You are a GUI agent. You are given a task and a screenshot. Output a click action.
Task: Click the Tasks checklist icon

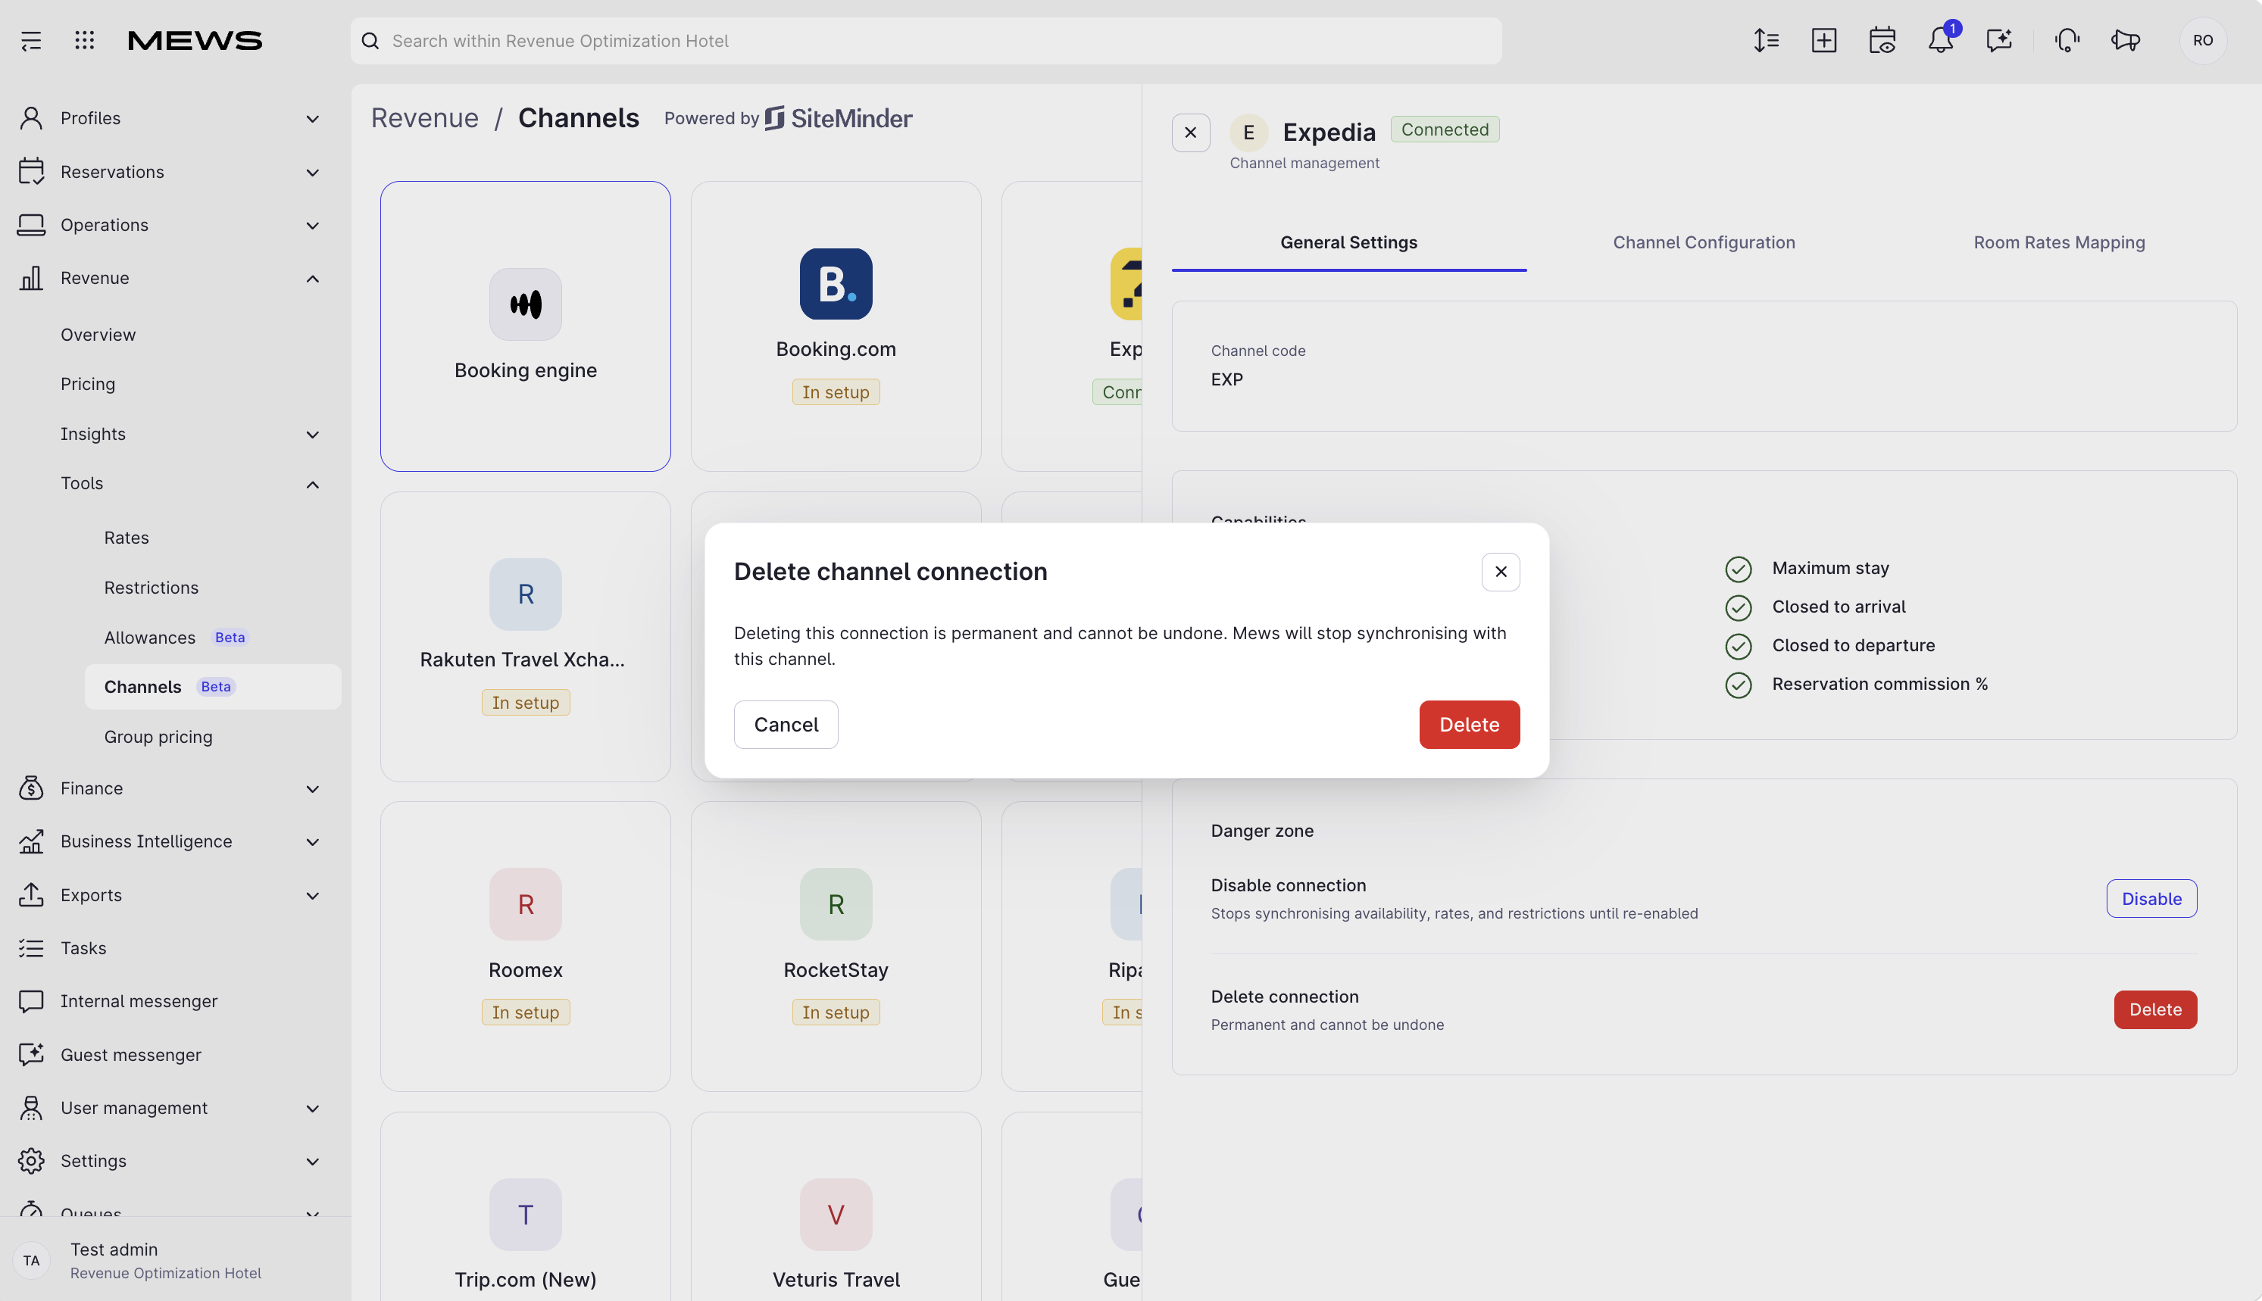pos(31,948)
